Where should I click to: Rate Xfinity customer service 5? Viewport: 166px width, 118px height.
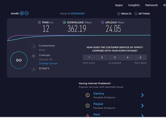tap(140, 57)
